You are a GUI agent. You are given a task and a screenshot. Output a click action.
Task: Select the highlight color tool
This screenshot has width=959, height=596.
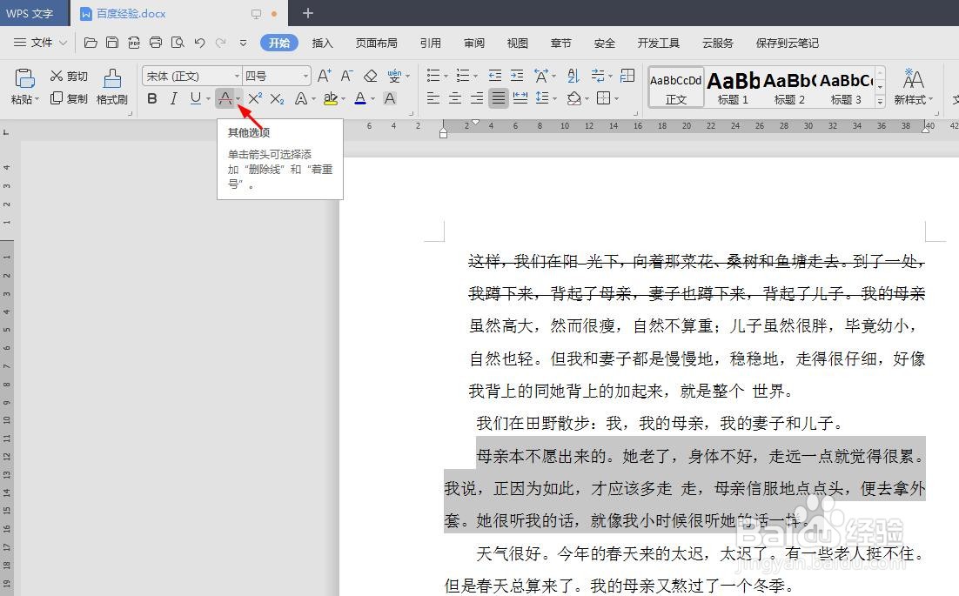[x=332, y=98]
